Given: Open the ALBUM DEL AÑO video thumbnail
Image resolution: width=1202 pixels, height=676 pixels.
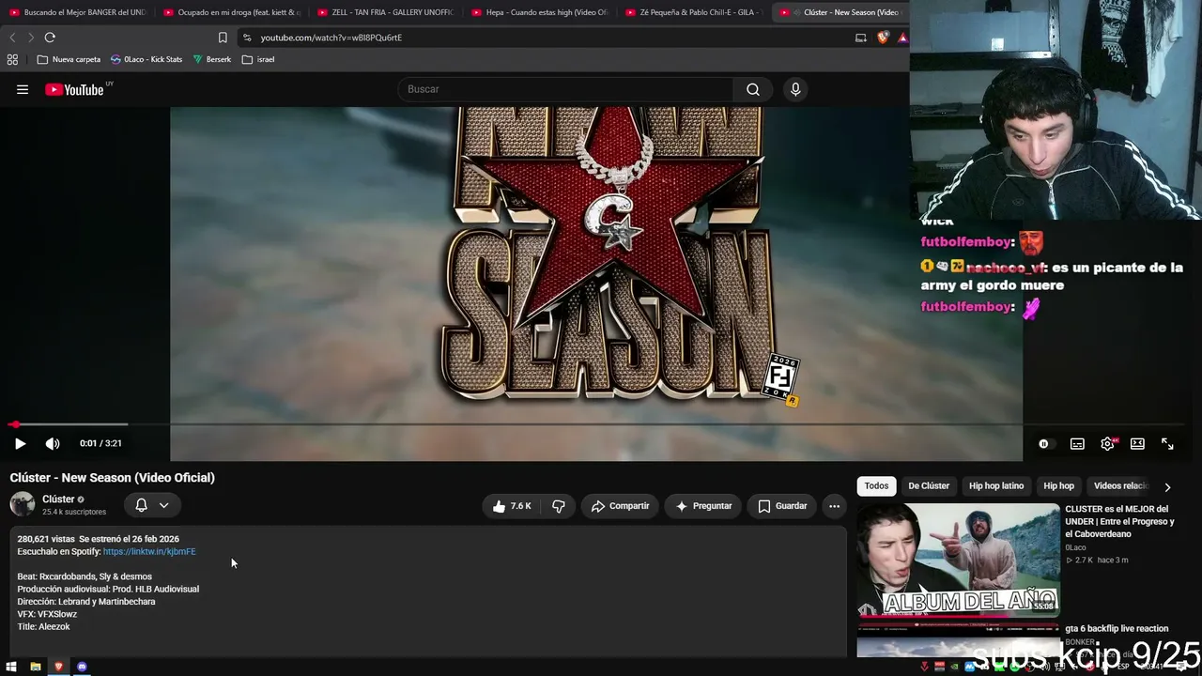Looking at the screenshot, I should 958,561.
